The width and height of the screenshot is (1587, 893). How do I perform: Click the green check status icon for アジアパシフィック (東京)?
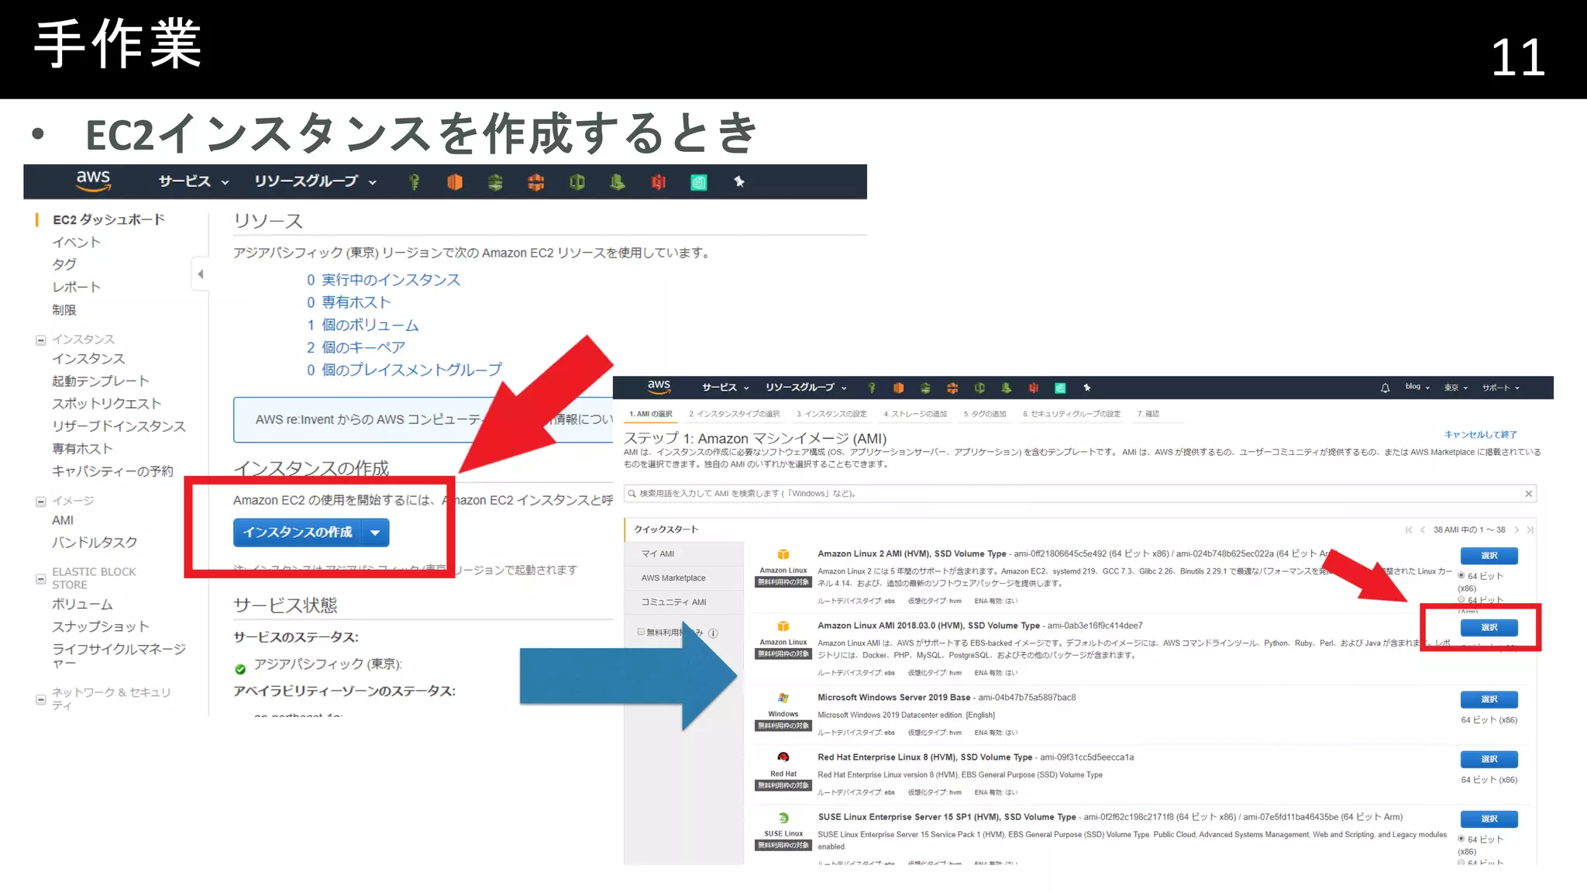(x=240, y=668)
